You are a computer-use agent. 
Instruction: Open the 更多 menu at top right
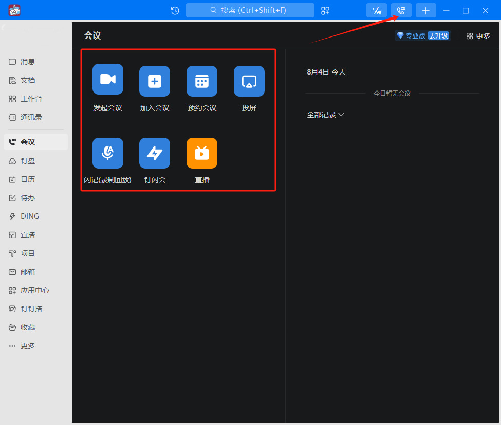click(478, 36)
